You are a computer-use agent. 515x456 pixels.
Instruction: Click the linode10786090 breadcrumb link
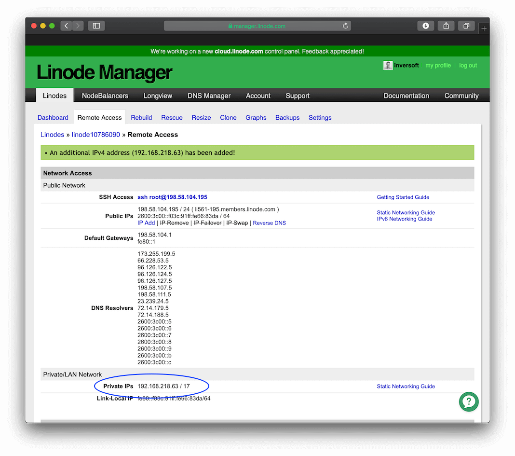[x=95, y=135]
